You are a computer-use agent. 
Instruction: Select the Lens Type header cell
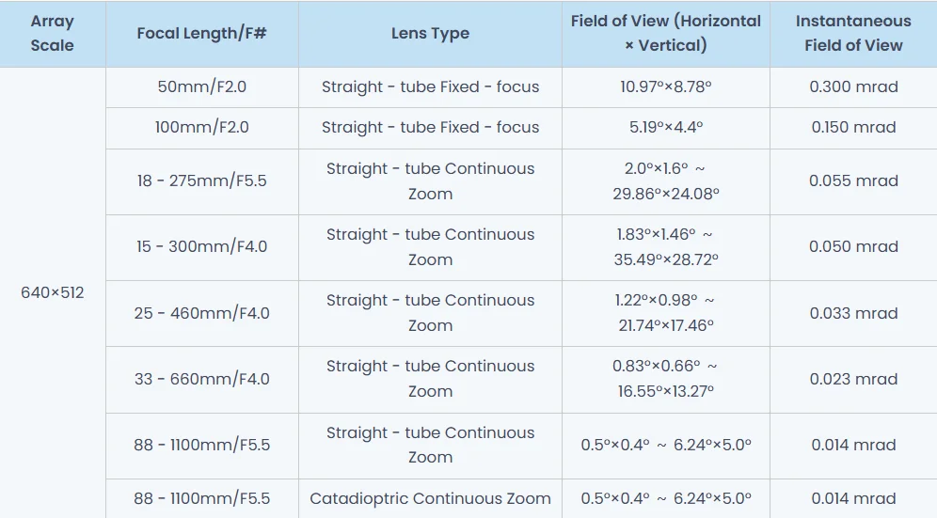point(430,34)
